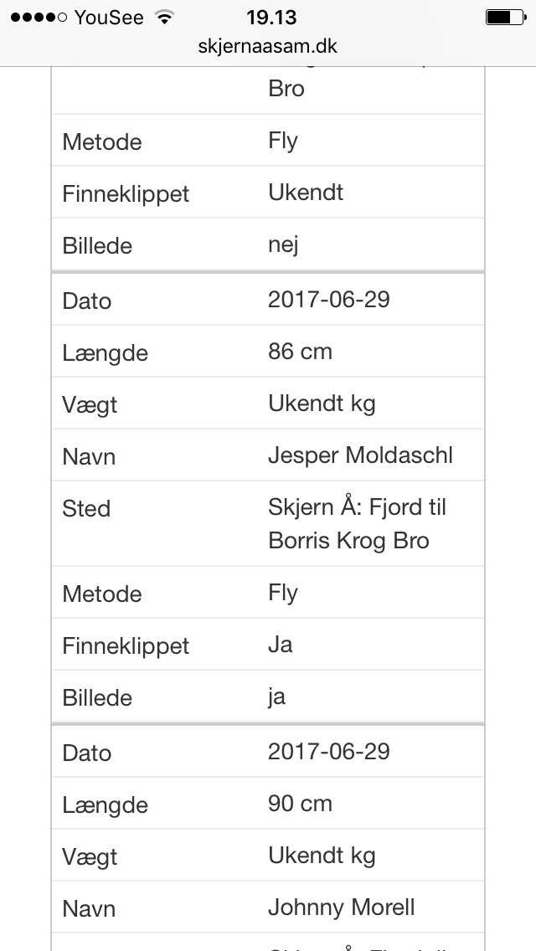
Task: Tap the skjernaasam.dk address bar
Action: click(268, 46)
